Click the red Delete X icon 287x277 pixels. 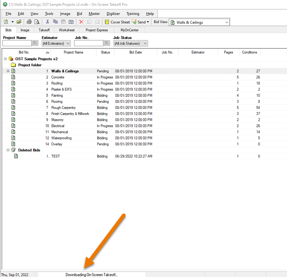pyautogui.click(x=81, y=22)
